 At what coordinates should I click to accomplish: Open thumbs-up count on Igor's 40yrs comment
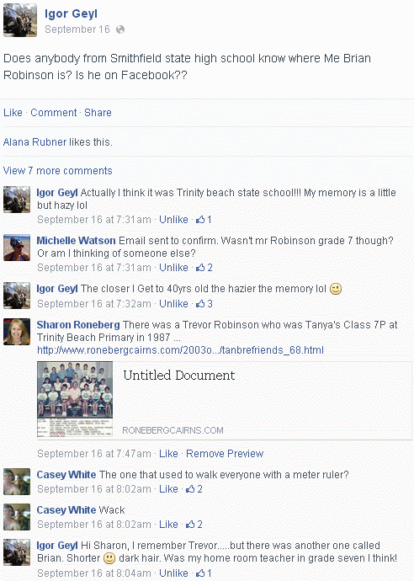[x=204, y=304]
